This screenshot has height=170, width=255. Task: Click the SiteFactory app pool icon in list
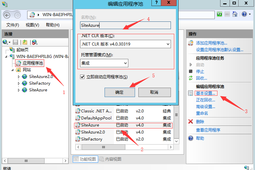click(x=78, y=139)
